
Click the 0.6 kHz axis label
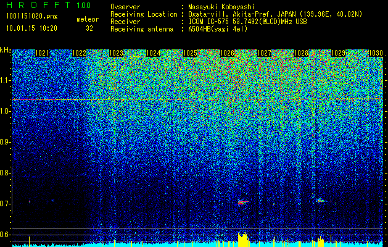click(x=4, y=235)
